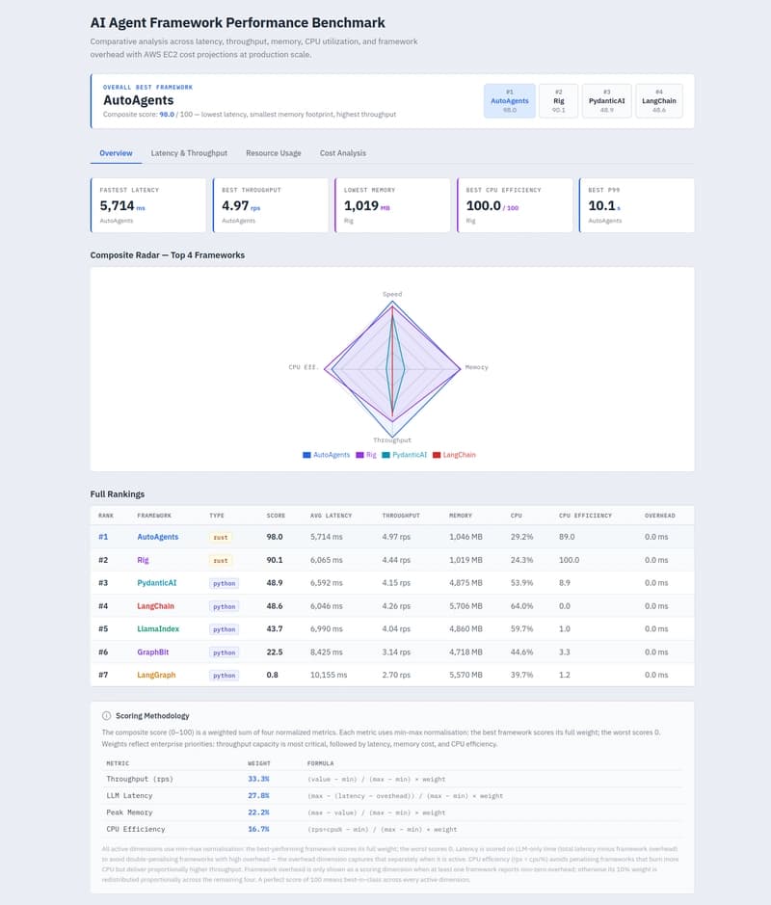
Task: Toggle Rig series in radar legend
Action: coord(365,454)
